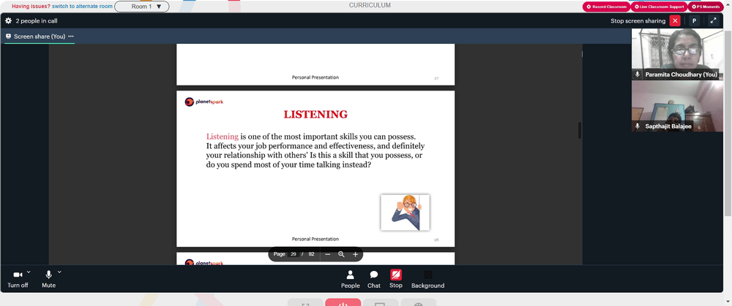Stop screen sharing in bottom toolbar
732x306 pixels.
click(x=396, y=279)
